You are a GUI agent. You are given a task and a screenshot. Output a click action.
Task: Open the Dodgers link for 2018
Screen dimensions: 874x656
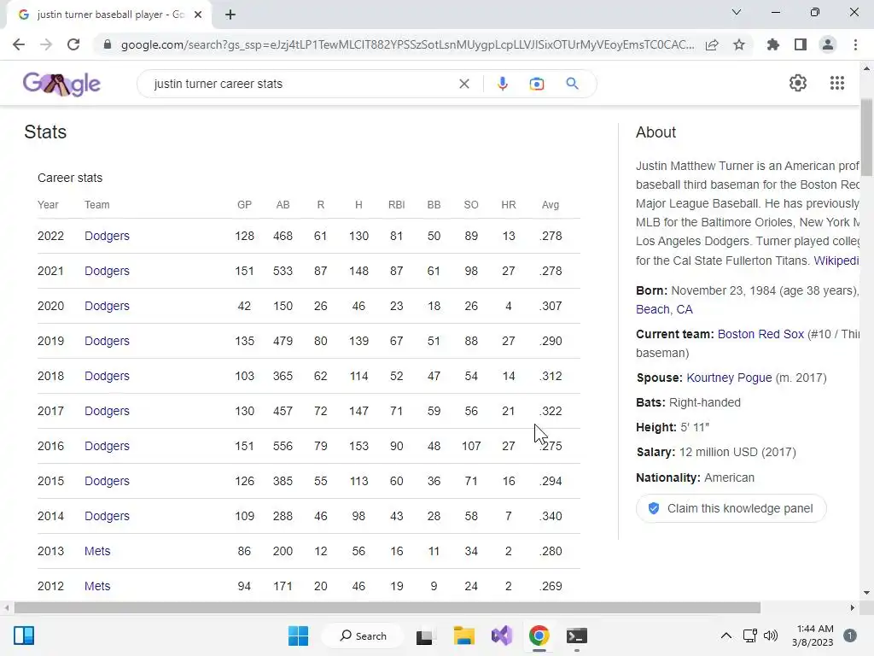(x=107, y=376)
